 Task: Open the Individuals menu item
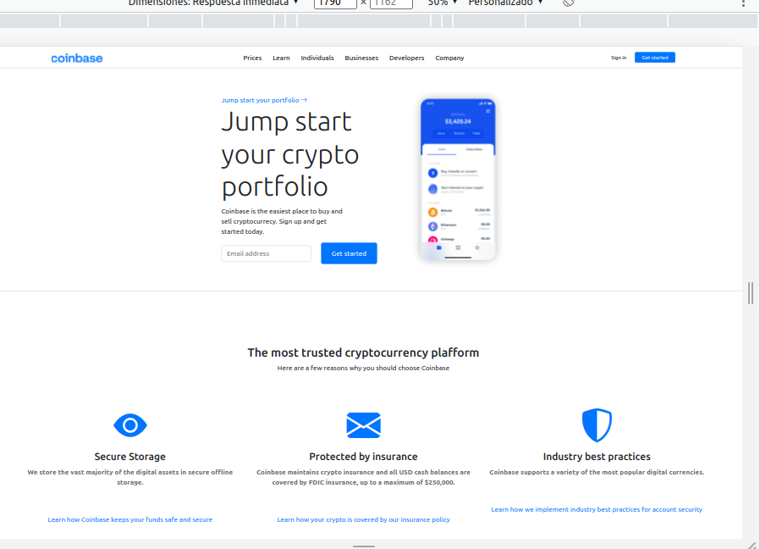click(317, 58)
